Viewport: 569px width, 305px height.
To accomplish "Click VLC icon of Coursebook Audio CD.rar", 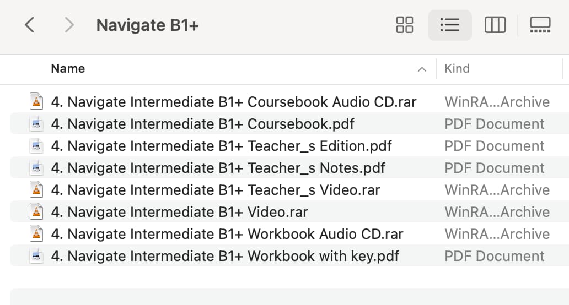I will (36, 101).
